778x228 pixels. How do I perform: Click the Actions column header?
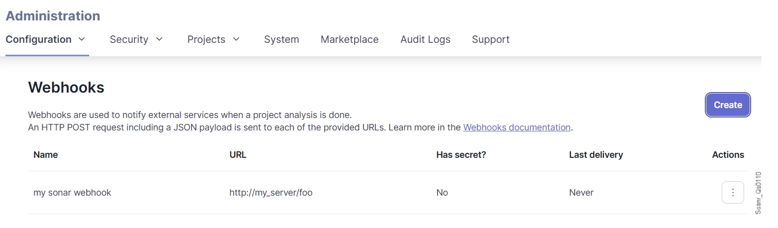(x=728, y=155)
